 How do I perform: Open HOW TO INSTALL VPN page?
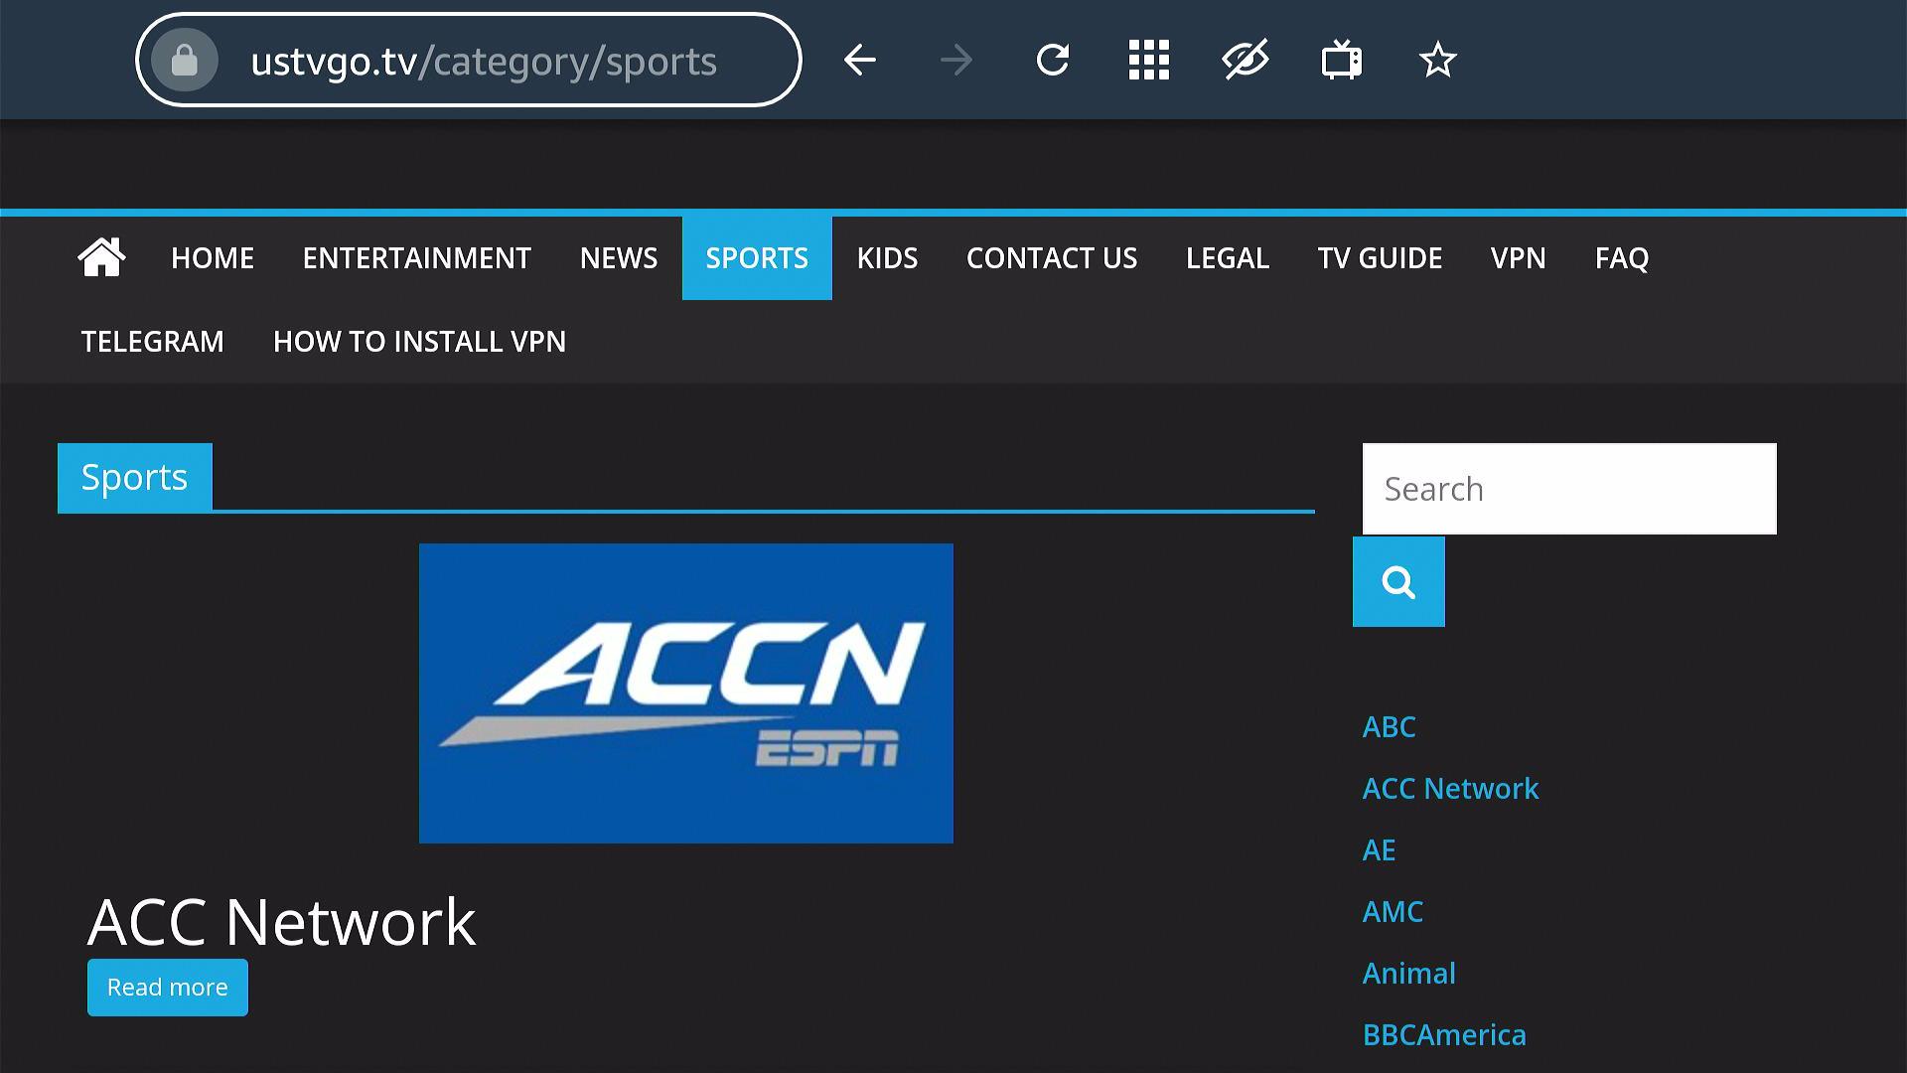point(419,342)
